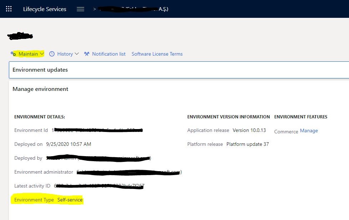The height and width of the screenshot is (220, 349).
Task: Click the Environment administrator label
Action: click(x=44, y=172)
